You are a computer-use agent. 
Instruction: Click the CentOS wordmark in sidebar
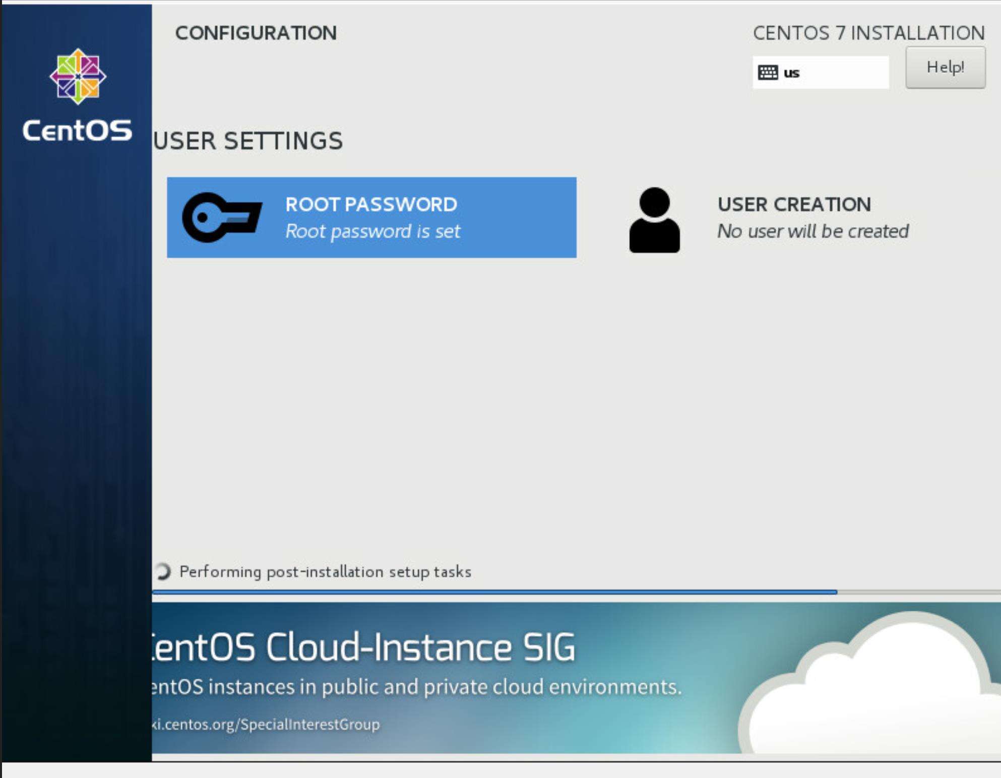pyautogui.click(x=77, y=131)
